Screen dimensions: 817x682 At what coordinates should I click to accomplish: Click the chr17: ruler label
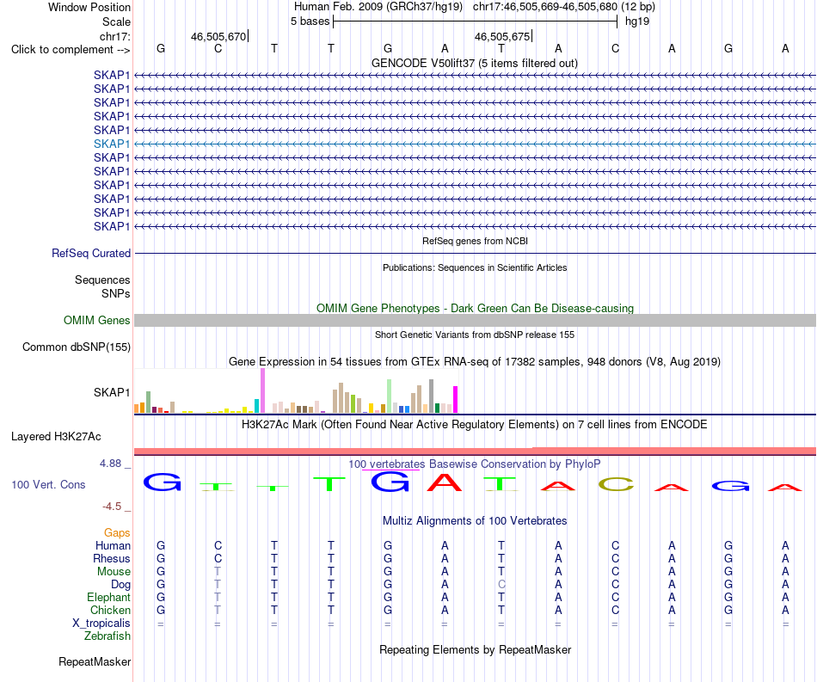click(114, 36)
